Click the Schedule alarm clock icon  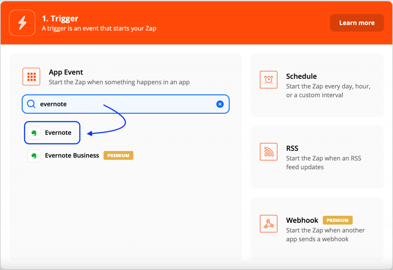coord(269,80)
